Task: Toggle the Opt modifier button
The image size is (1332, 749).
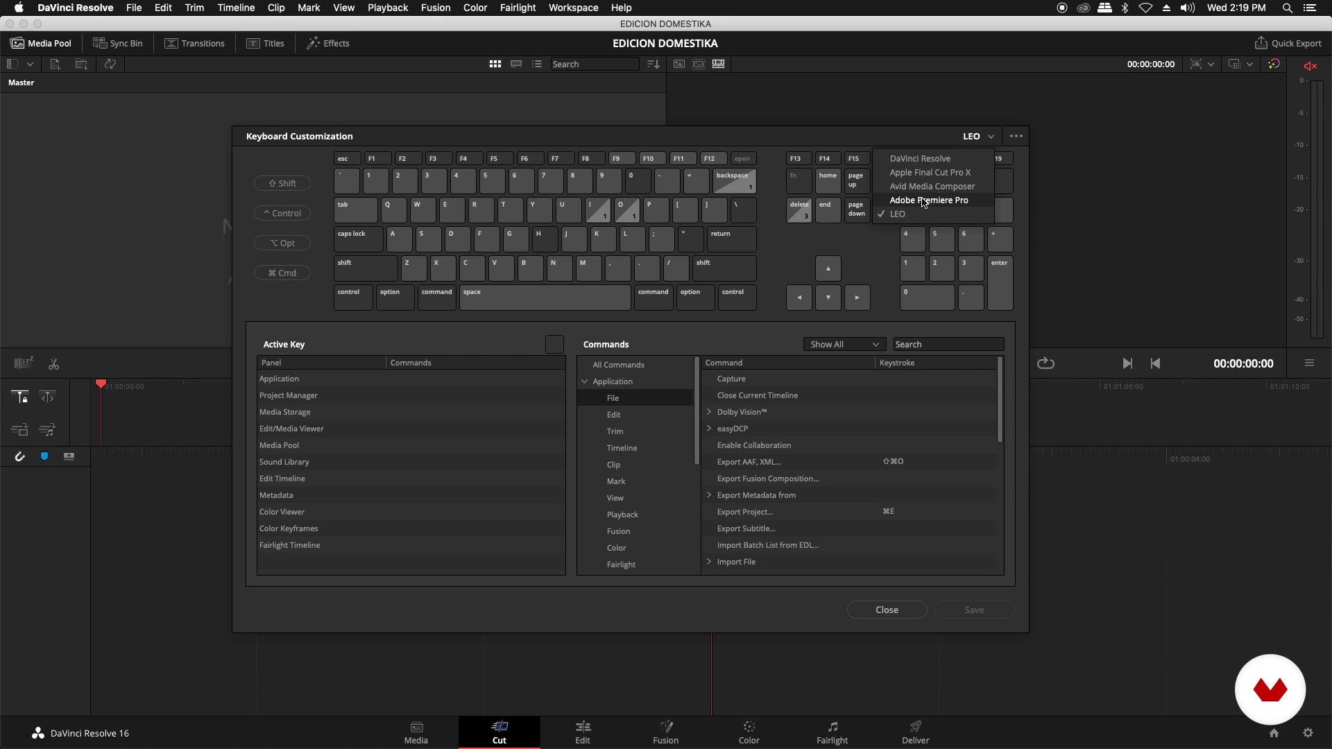Action: pos(282,243)
